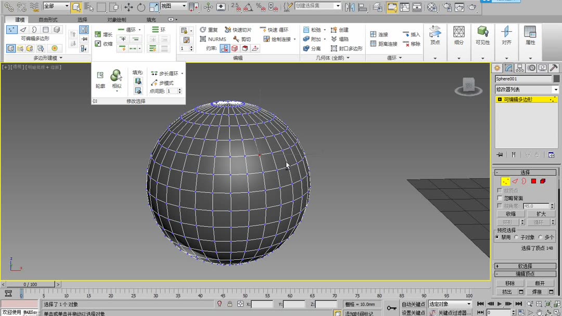The image size is (562, 316).
Task: Activate Polygon sub-object mode in the ribbon
Action: tap(46, 30)
